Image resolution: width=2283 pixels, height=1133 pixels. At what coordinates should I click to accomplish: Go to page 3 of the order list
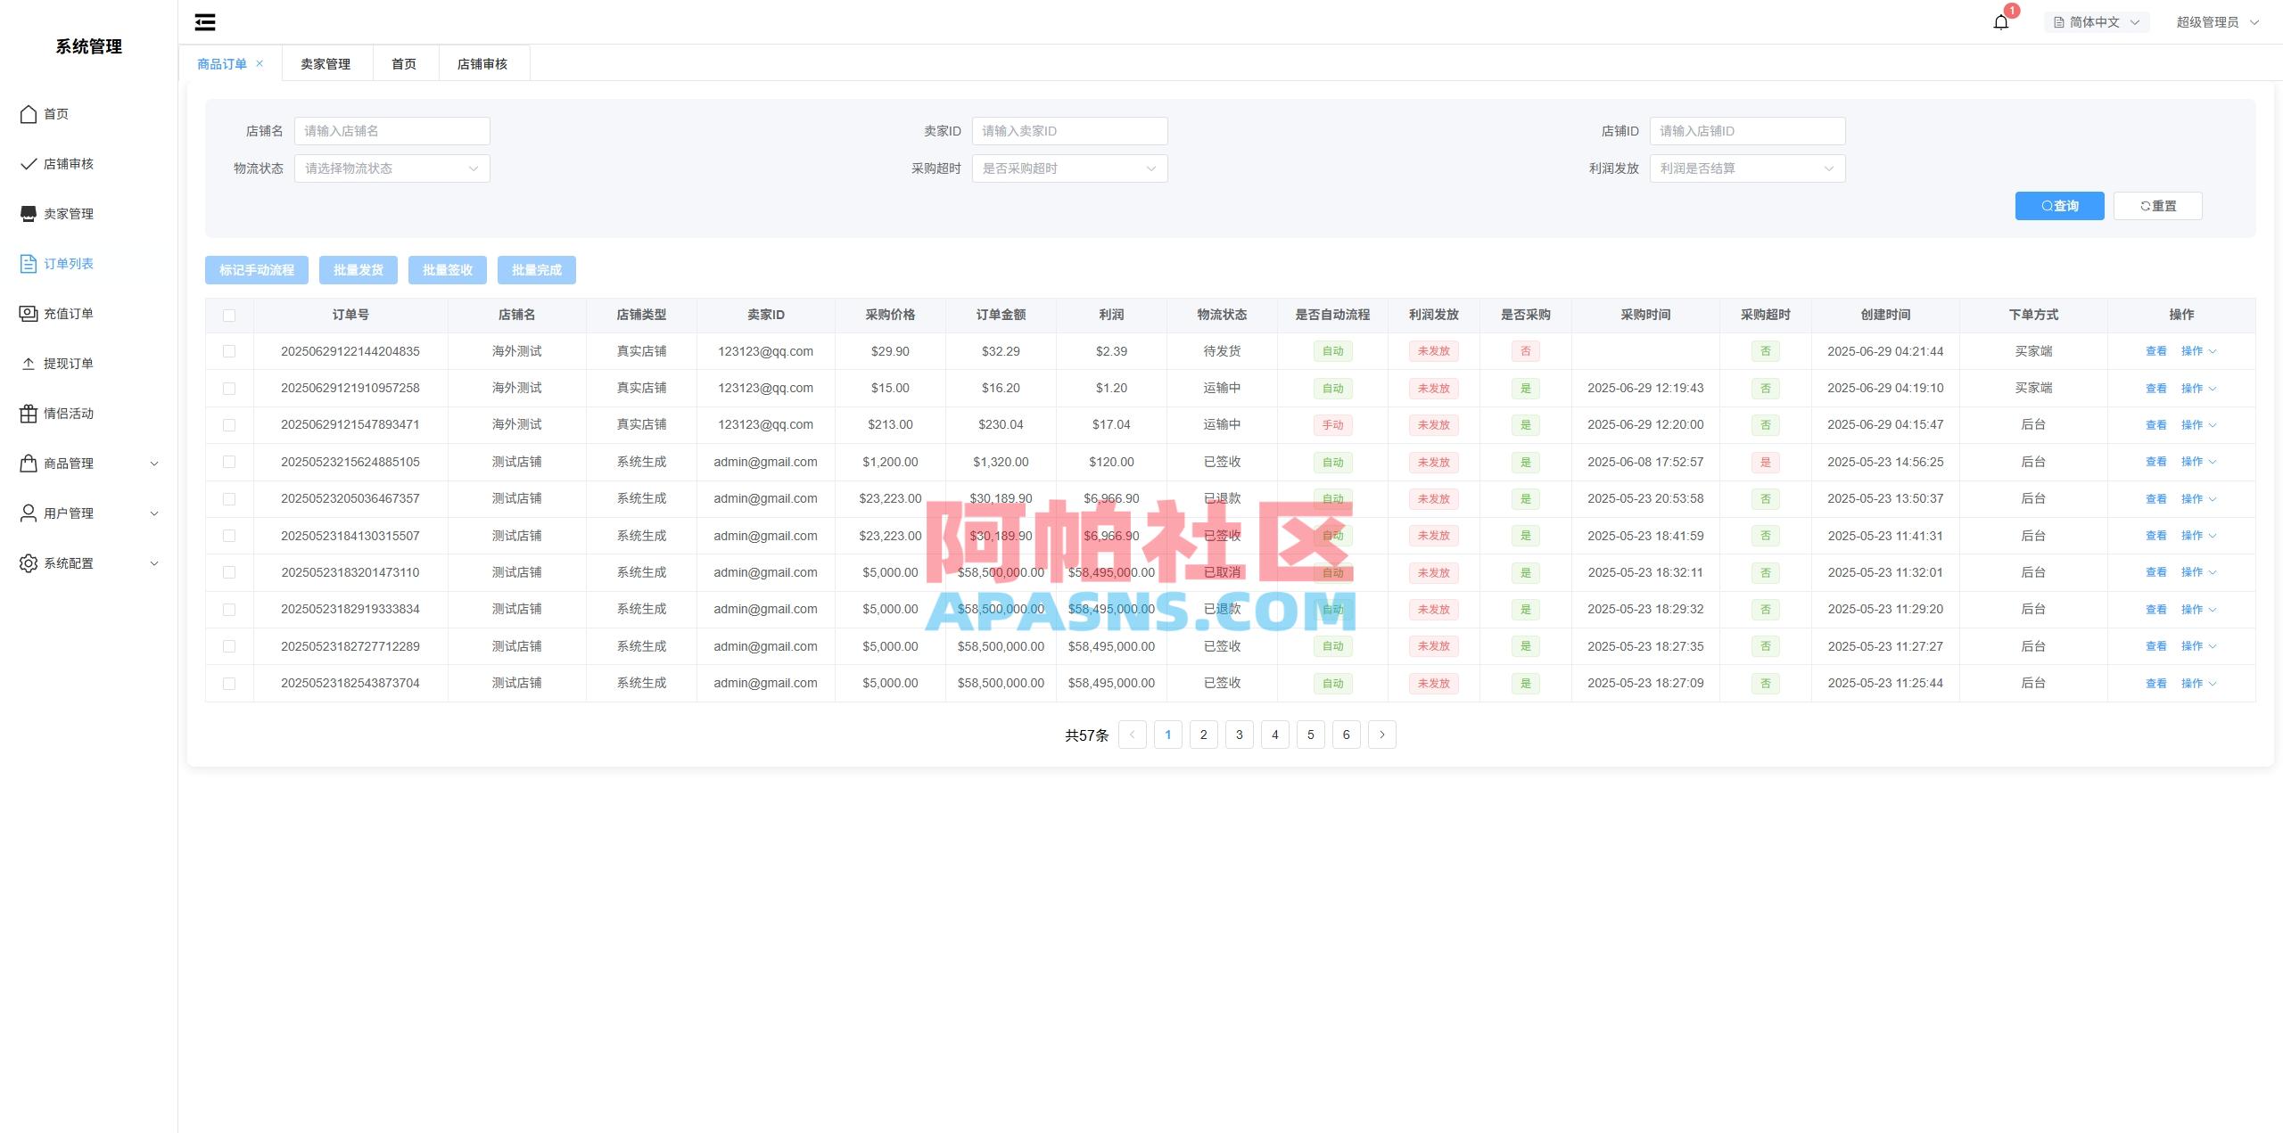(1239, 735)
